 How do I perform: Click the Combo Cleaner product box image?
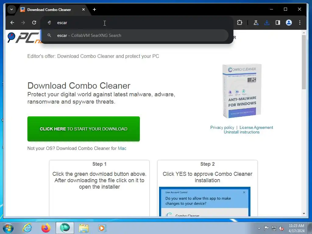(x=242, y=91)
